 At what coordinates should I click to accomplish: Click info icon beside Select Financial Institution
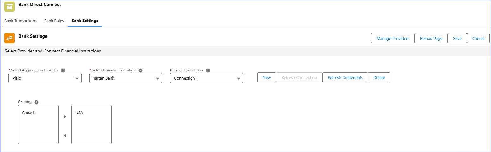[141, 70]
